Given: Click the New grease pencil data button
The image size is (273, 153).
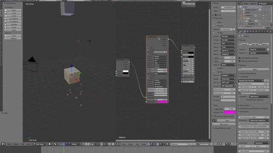Looking at the screenshot, I should pos(227,121).
